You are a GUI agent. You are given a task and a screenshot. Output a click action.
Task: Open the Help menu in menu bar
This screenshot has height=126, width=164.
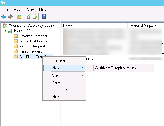(x=43, y=9)
